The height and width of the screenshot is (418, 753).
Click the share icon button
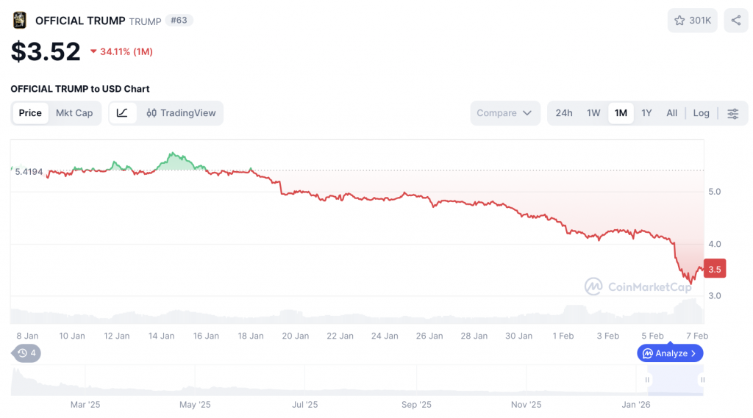735,21
